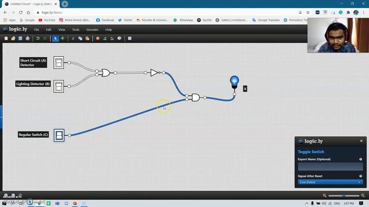The width and height of the screenshot is (369, 207).
Task: Cut selection with the scissors icon
Action: coord(73,39)
